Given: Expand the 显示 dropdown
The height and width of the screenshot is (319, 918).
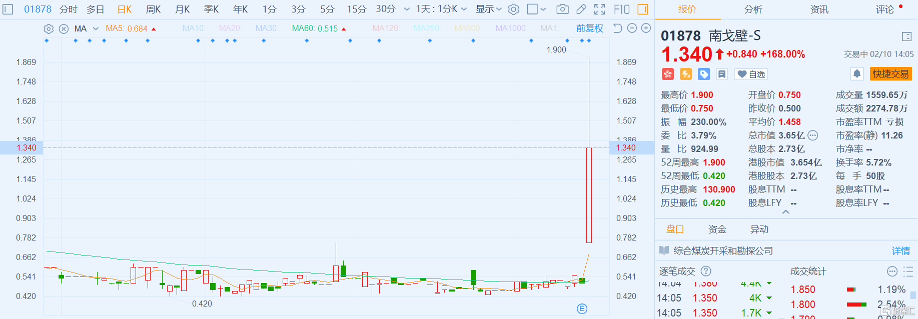Looking at the screenshot, I should click(x=488, y=9).
